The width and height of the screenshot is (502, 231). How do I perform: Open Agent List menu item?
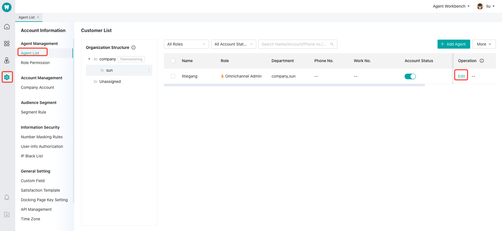point(30,53)
